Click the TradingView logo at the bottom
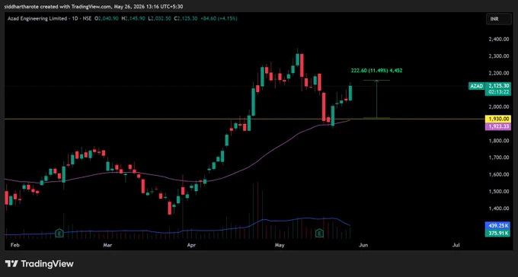This screenshot has width=518, height=277. [39, 263]
